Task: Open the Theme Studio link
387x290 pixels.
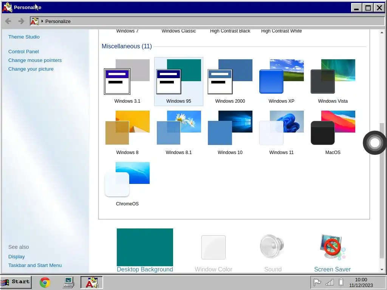Action: click(x=24, y=37)
